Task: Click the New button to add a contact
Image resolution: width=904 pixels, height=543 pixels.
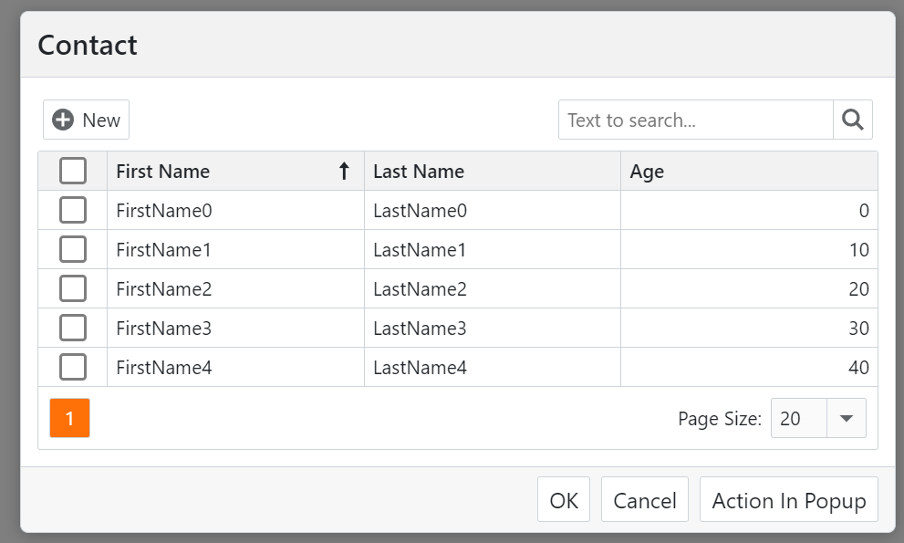Action: click(86, 120)
